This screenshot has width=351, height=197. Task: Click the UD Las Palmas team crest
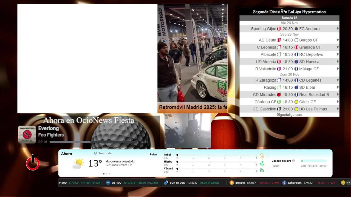pos(296,109)
